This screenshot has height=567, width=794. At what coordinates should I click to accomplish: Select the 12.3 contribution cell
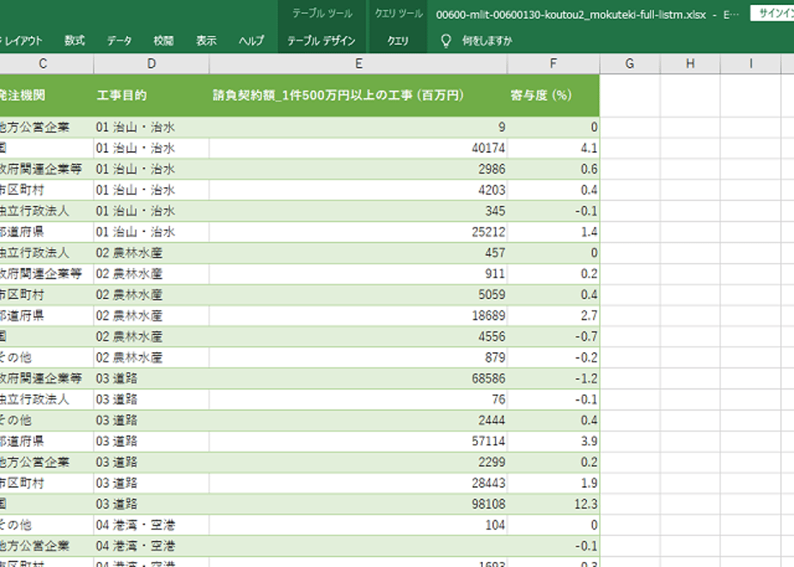click(553, 504)
